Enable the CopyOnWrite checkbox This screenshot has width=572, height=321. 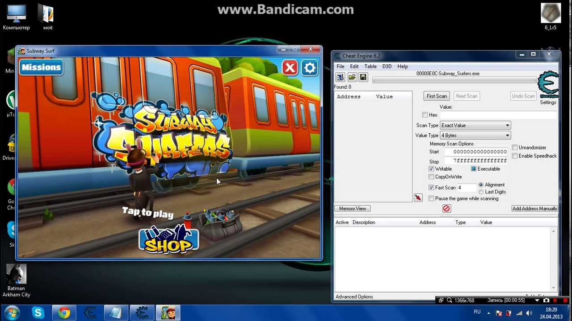click(431, 177)
